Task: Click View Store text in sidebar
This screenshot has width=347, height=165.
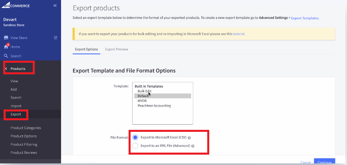Action: point(19,38)
